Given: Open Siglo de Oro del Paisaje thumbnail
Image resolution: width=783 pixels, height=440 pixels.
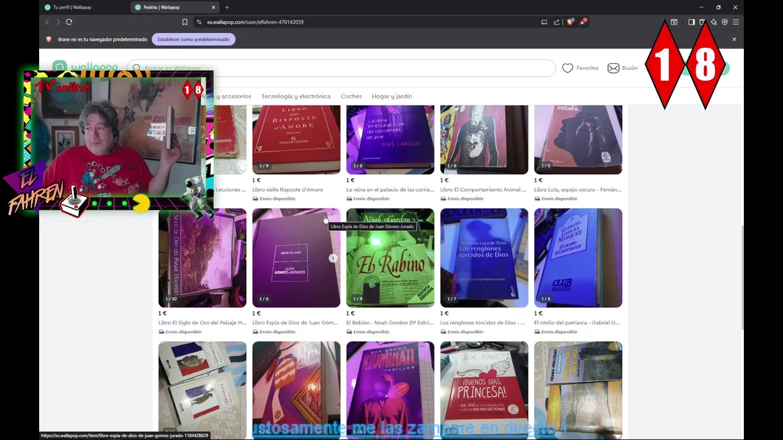Looking at the screenshot, I should [202, 258].
